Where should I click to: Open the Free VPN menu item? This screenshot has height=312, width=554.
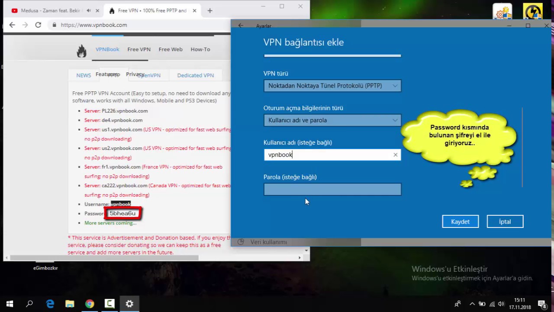(139, 49)
